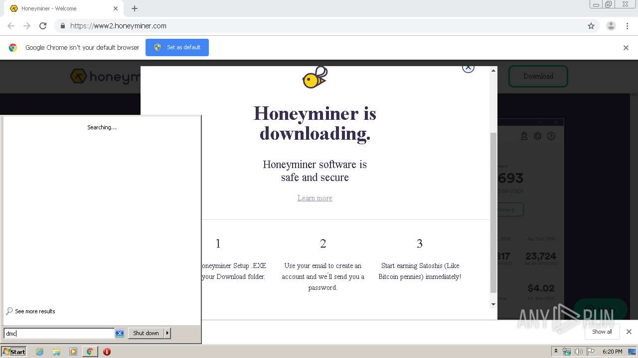Click the 6:20 PM taskbar clock
The width and height of the screenshot is (638, 358).
point(612,352)
